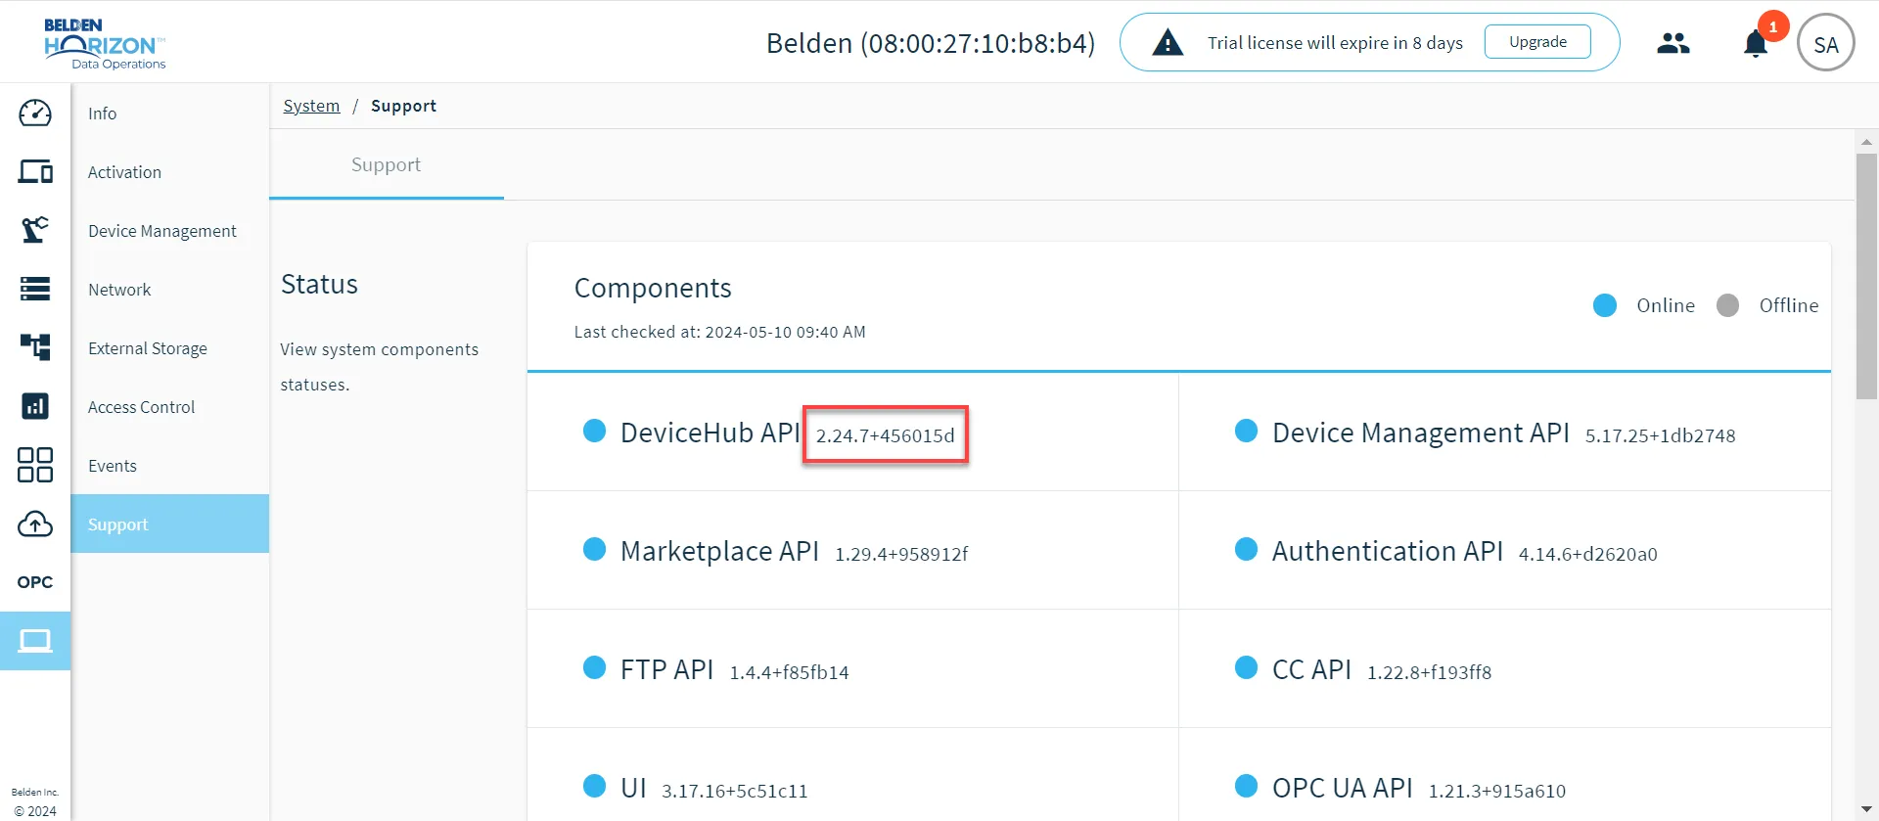1879x821 pixels.
Task: Select UI version 3.17.16+5c51c11
Action: (x=735, y=791)
